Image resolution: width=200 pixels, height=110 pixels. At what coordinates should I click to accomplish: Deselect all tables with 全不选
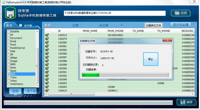click(x=30, y=91)
